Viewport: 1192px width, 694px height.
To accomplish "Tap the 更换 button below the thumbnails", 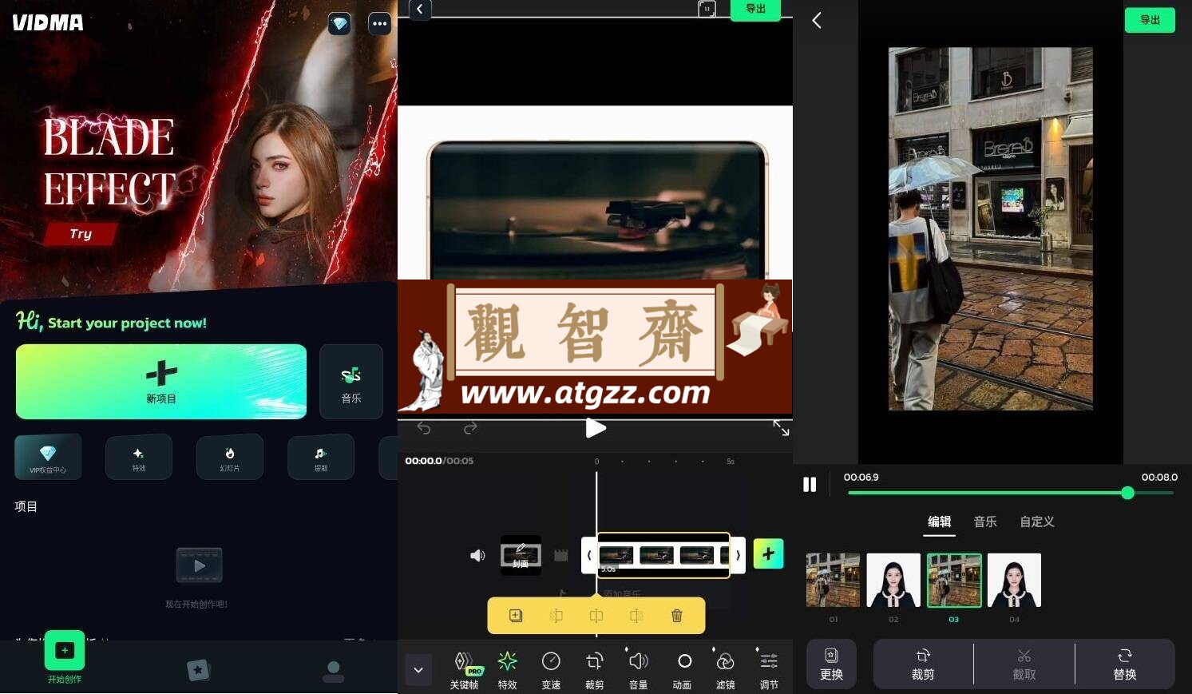I will tap(831, 664).
